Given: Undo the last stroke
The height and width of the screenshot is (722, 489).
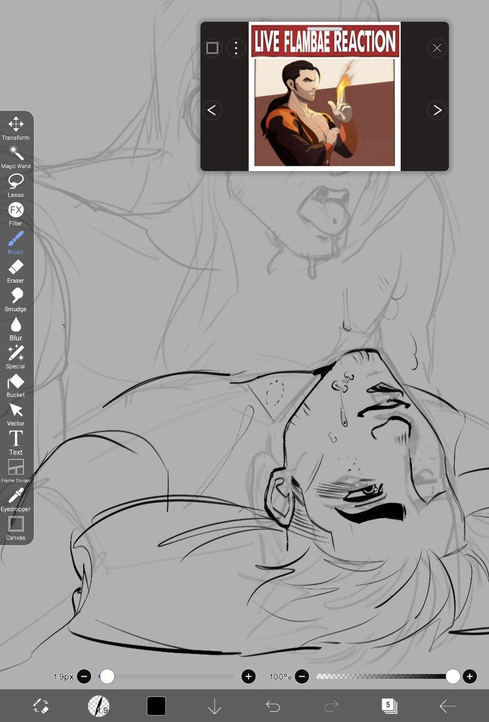Looking at the screenshot, I should 273,706.
